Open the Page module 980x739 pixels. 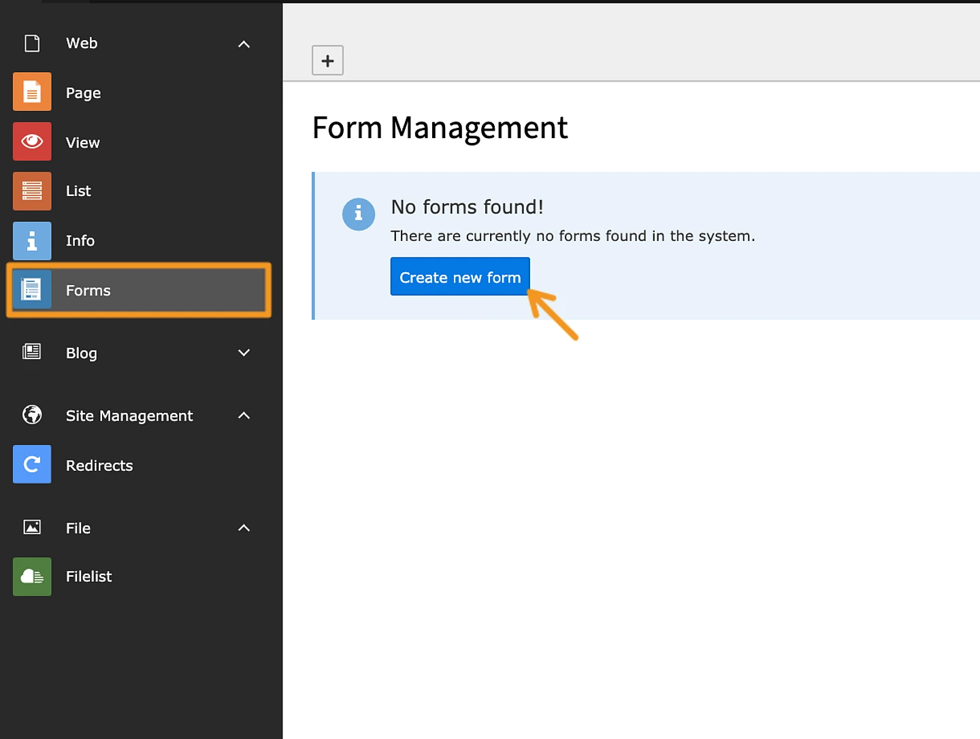(31, 91)
